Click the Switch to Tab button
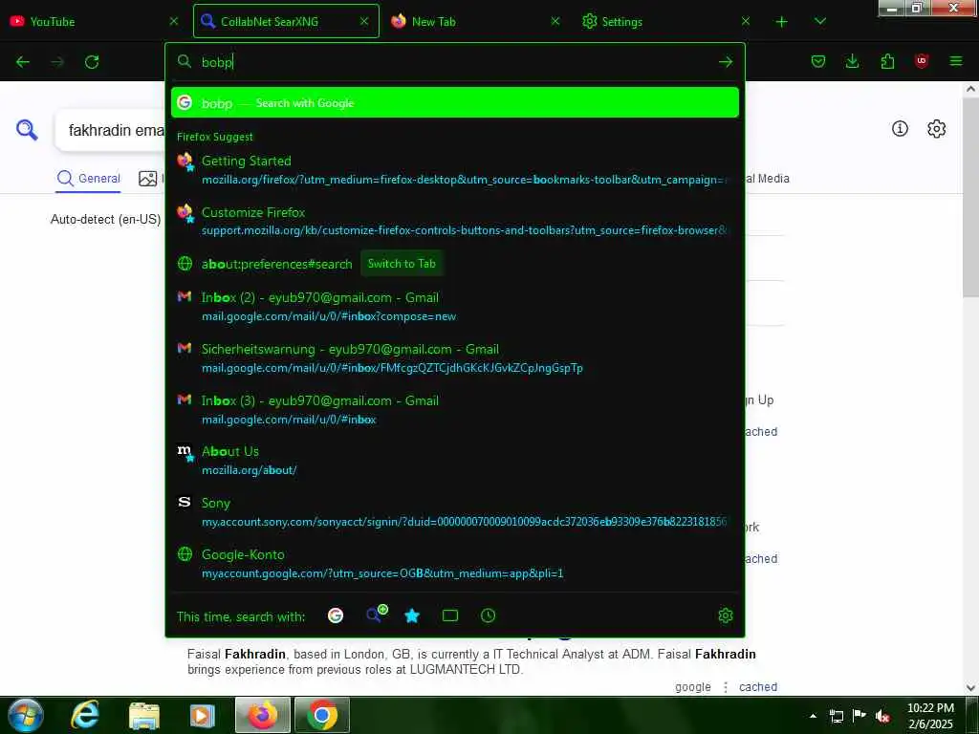The height and width of the screenshot is (734, 979). (x=402, y=264)
